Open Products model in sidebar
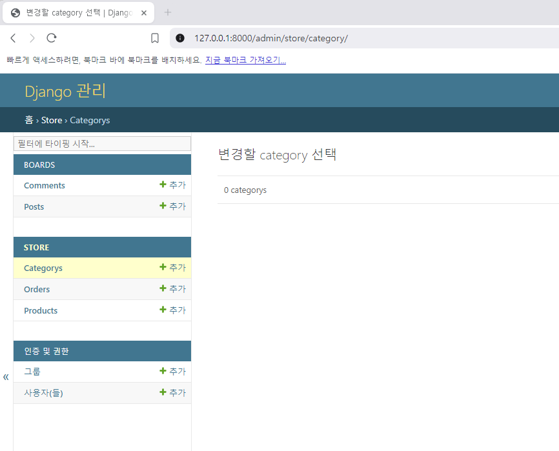Viewport: 559px width, 451px height. [x=41, y=310]
